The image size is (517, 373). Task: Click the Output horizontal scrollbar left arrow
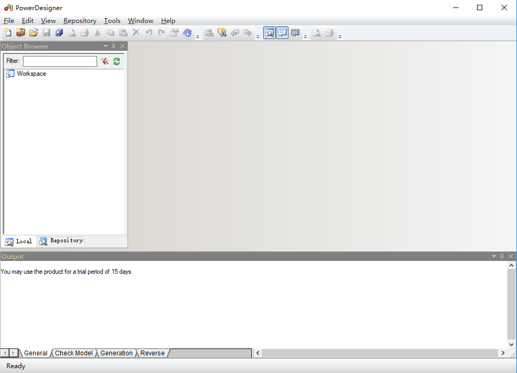258,353
